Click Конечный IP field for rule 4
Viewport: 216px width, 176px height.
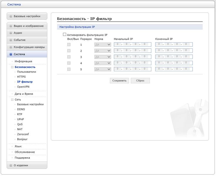coord(174,63)
